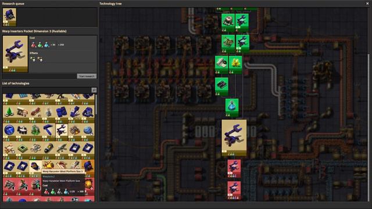Click the green science pack cost icon
This screenshot has height=209, width=372.
[x=40, y=45]
